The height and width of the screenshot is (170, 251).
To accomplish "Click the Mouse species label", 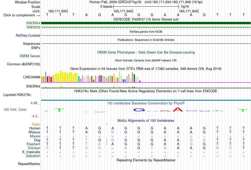I will (x=35, y=136).
